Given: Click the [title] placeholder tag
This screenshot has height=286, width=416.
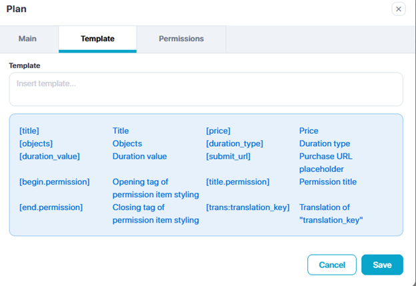Looking at the screenshot, I should click(29, 131).
